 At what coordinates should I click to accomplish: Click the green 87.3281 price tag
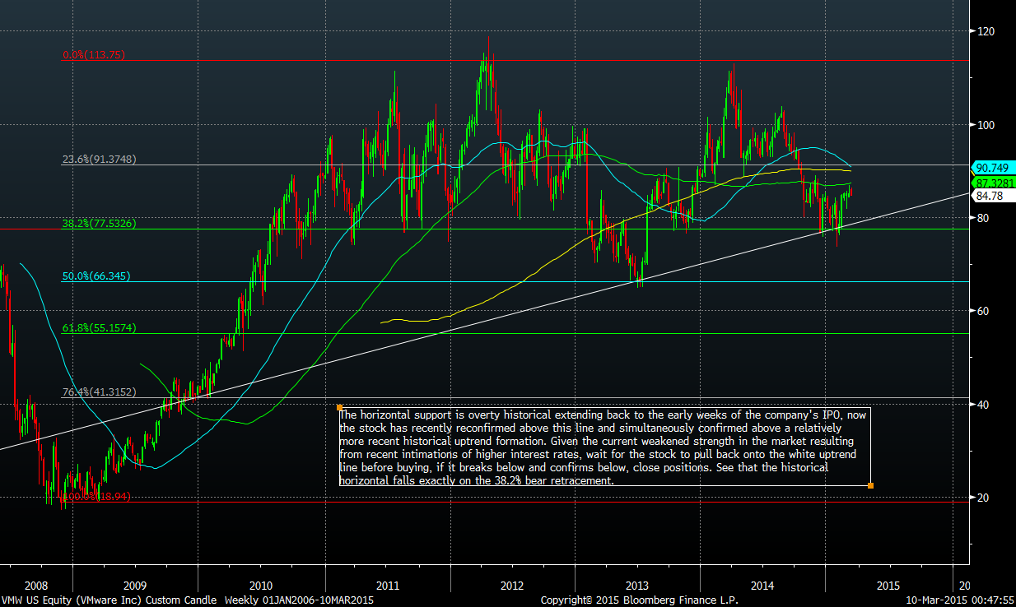pyautogui.click(x=994, y=182)
